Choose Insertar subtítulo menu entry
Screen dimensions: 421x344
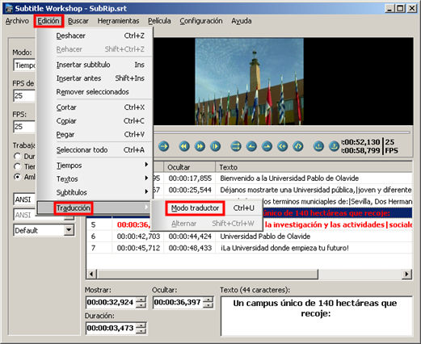coord(95,65)
